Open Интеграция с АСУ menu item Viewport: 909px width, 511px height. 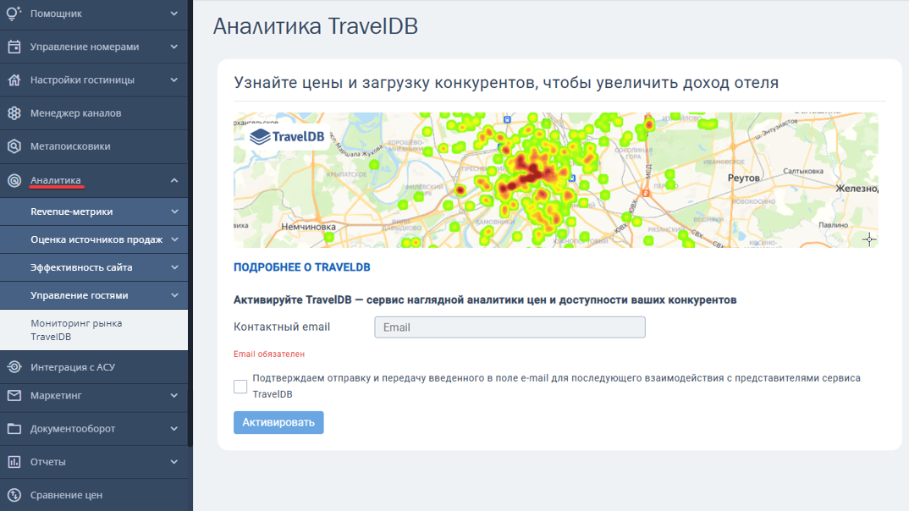point(94,366)
